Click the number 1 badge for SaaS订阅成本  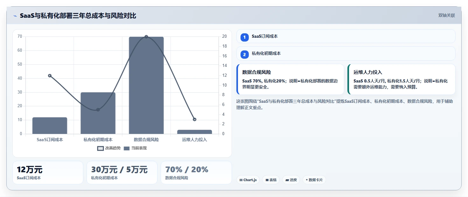click(x=244, y=37)
